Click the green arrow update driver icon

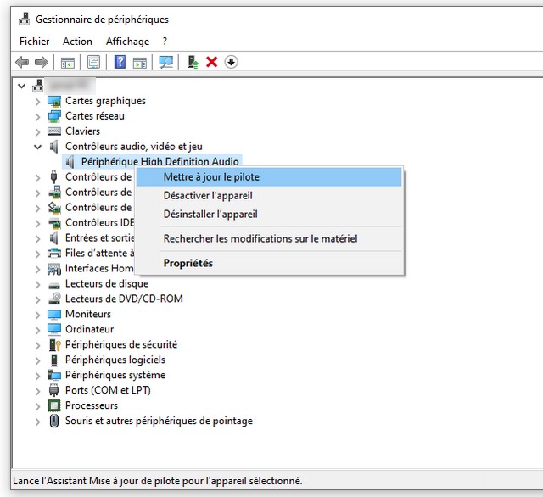193,62
